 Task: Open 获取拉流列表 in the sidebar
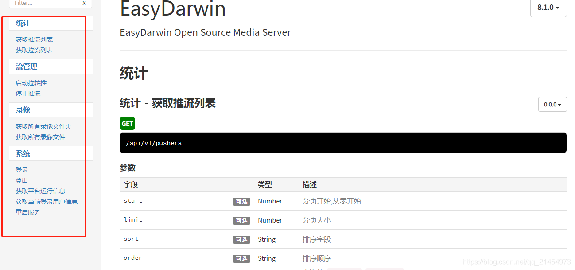pos(34,50)
